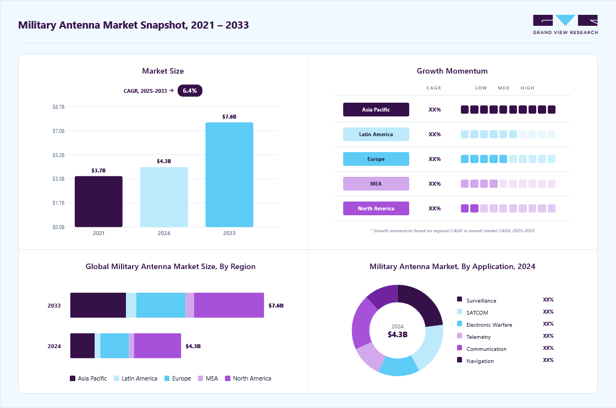616x408 pixels.
Task: Click the 2033 bar showing $7.6B
Action: (x=229, y=175)
